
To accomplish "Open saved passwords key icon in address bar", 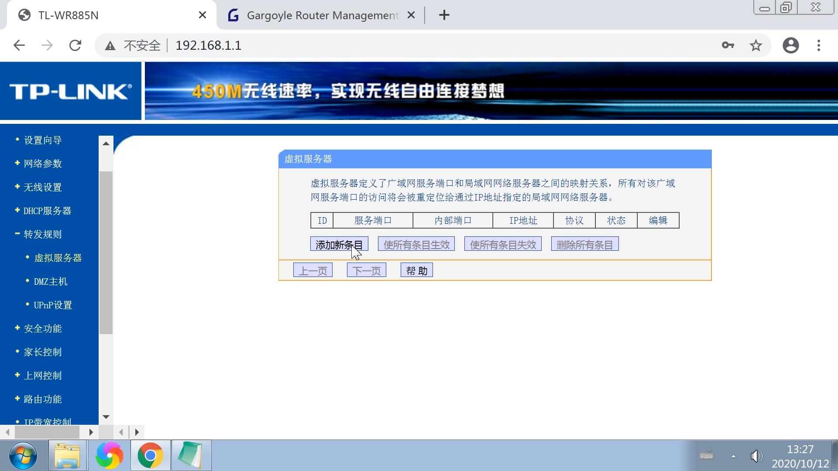I will [728, 45].
